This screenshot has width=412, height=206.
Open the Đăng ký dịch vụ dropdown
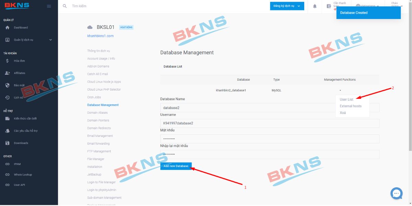coord(287,6)
